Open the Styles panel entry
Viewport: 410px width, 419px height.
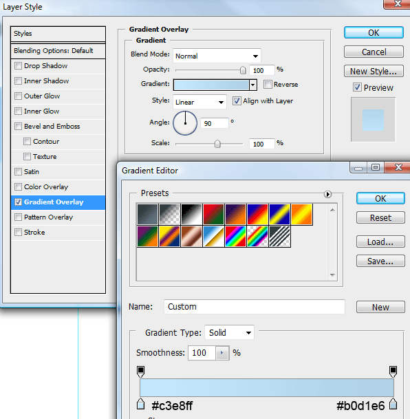(58, 34)
